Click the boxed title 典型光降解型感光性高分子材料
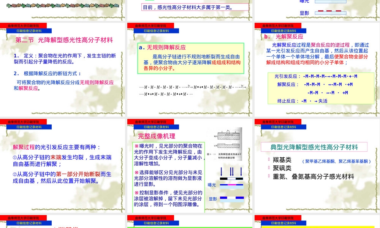380x228 pixels. pos(314,147)
